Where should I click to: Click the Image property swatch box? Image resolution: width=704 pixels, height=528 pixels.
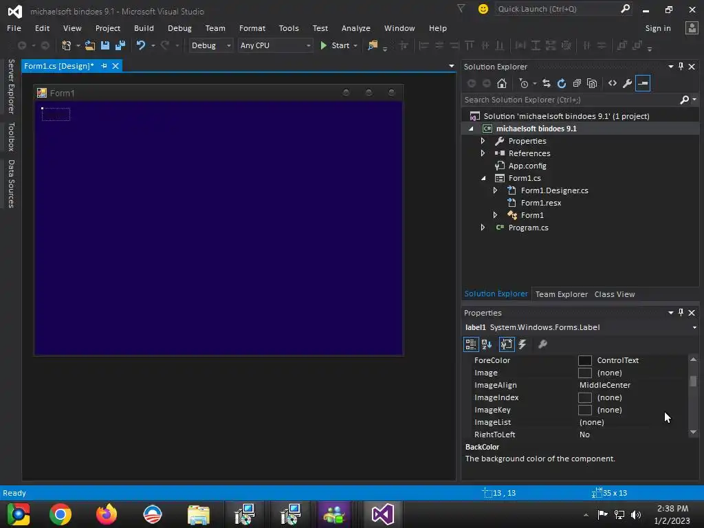pyautogui.click(x=584, y=373)
